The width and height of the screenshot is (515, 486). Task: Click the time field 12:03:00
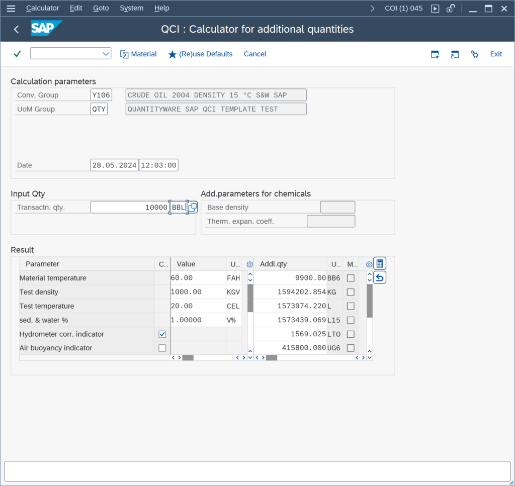158,165
